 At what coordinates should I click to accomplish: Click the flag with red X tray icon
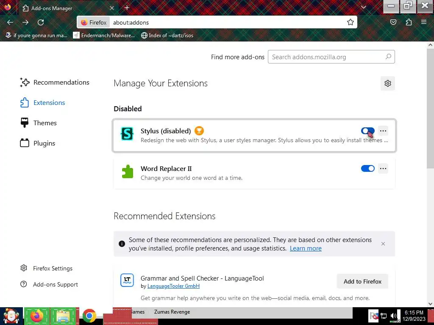click(374, 316)
